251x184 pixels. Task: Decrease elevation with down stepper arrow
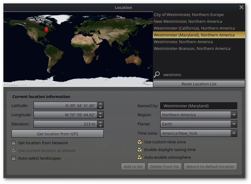100,126
